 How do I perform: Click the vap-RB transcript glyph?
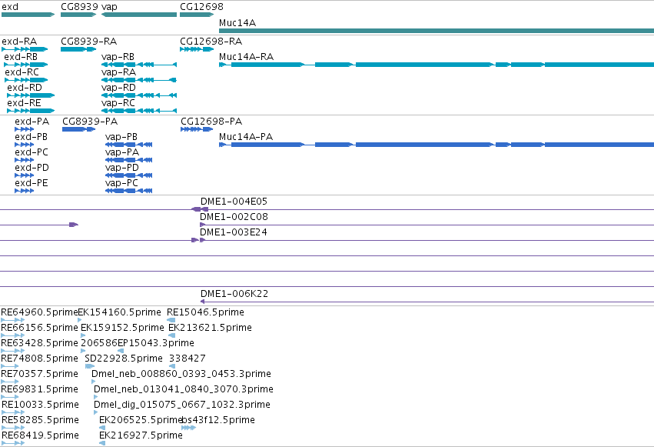[139, 65]
